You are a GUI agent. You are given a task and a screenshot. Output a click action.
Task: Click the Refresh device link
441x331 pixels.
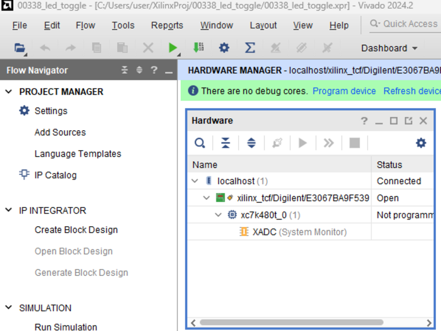click(x=412, y=91)
